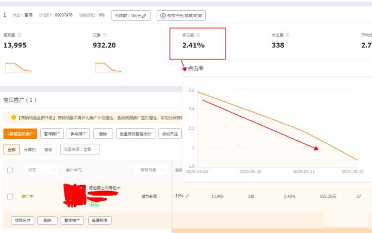This screenshot has width=372, height=233.
Task: Click the 批量修改智能出价 button
Action: click(136, 134)
